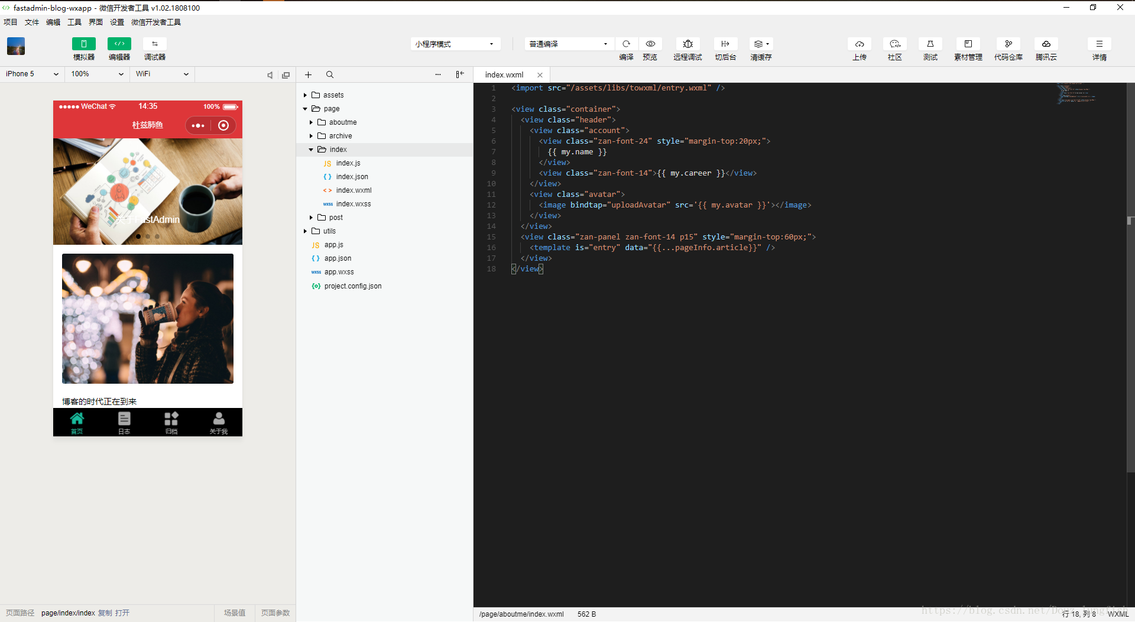Click the scene value button

pos(235,613)
